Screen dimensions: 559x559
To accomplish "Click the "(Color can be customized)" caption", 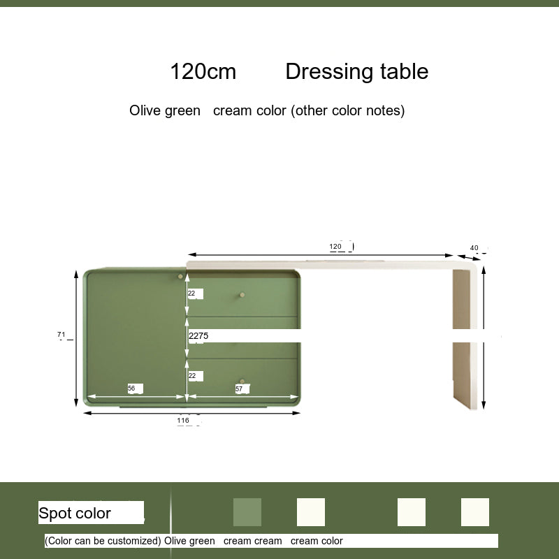I will click(x=103, y=541).
